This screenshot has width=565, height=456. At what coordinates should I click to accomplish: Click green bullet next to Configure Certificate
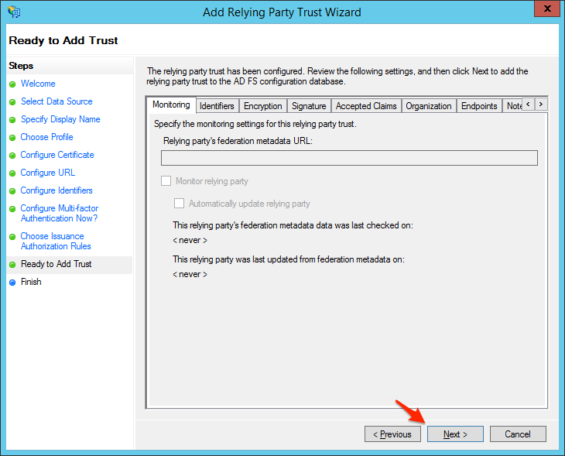(12, 156)
